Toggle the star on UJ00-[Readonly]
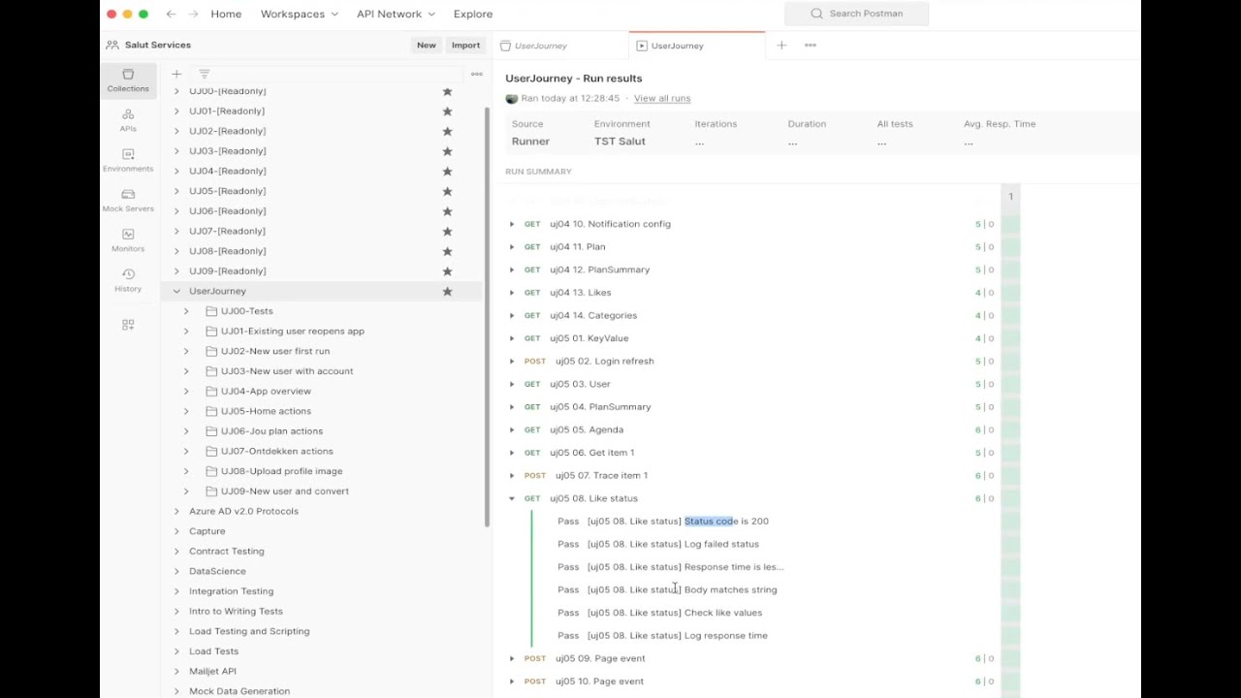 (x=447, y=91)
